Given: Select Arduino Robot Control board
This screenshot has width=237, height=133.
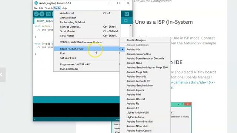Looking at the screenshot, I should click(145, 130).
